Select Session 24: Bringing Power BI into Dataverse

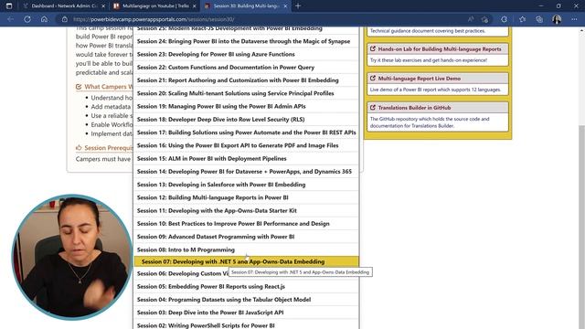246,41
